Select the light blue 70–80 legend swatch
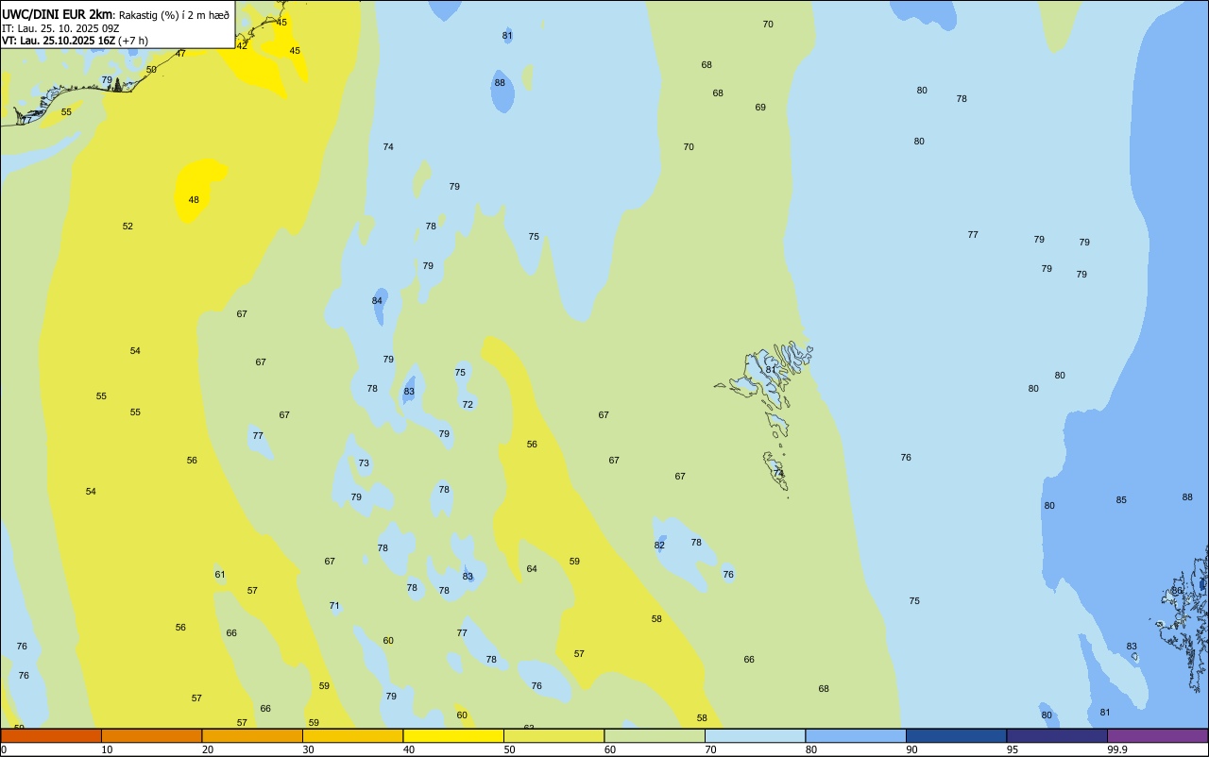 (755, 735)
